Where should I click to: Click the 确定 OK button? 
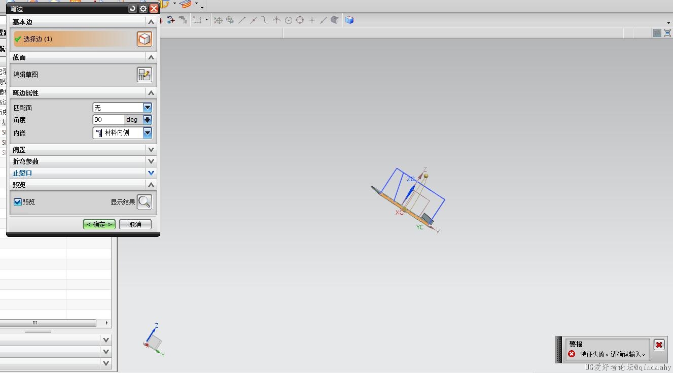point(99,224)
